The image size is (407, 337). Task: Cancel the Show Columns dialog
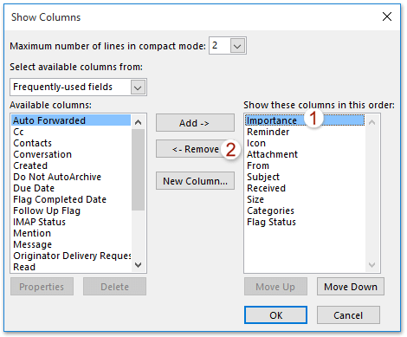pyautogui.click(x=348, y=315)
